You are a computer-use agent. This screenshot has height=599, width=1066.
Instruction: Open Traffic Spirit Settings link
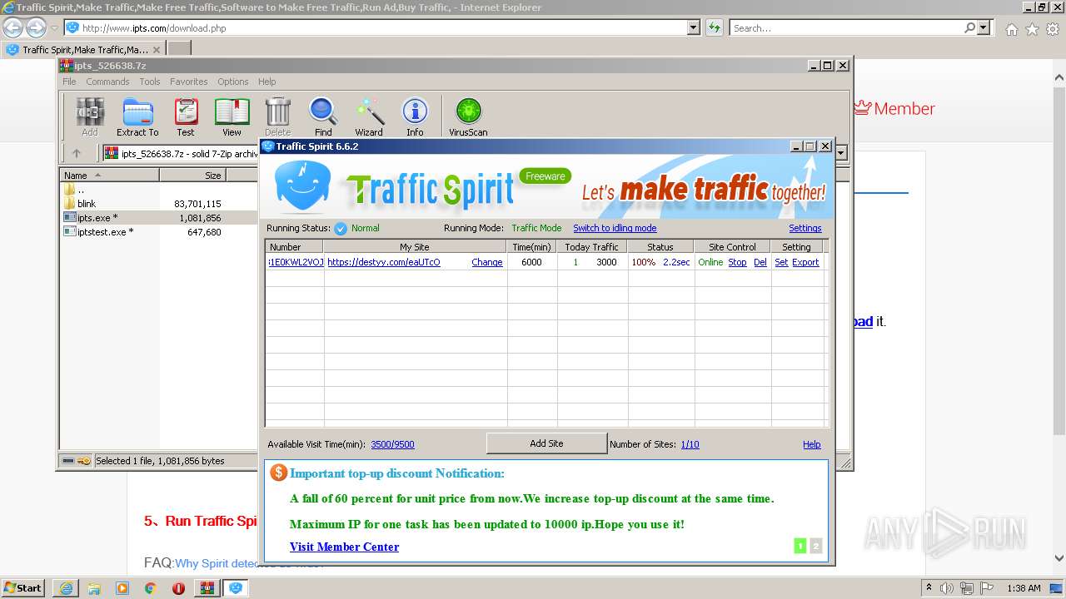coord(805,228)
